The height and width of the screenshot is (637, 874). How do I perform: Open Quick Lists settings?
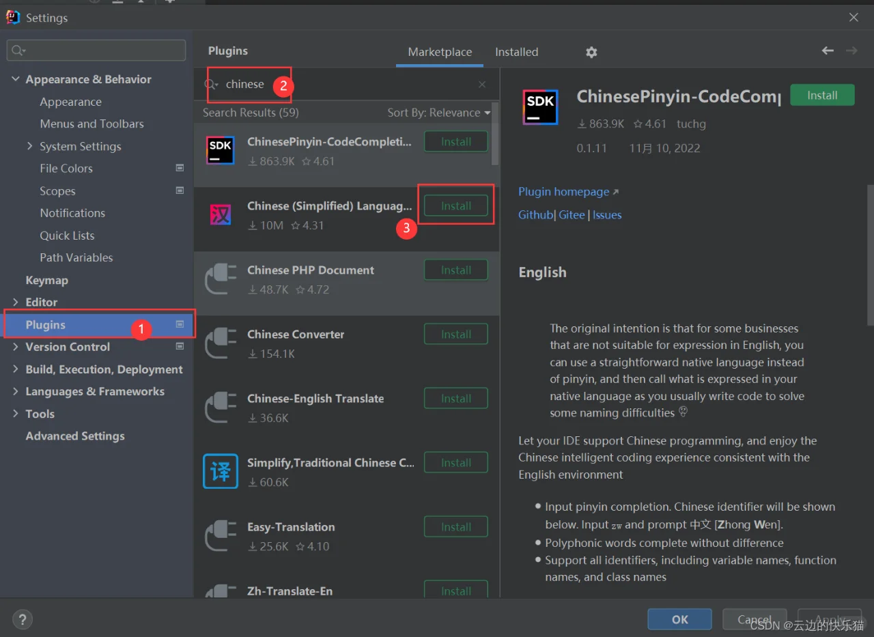click(67, 236)
